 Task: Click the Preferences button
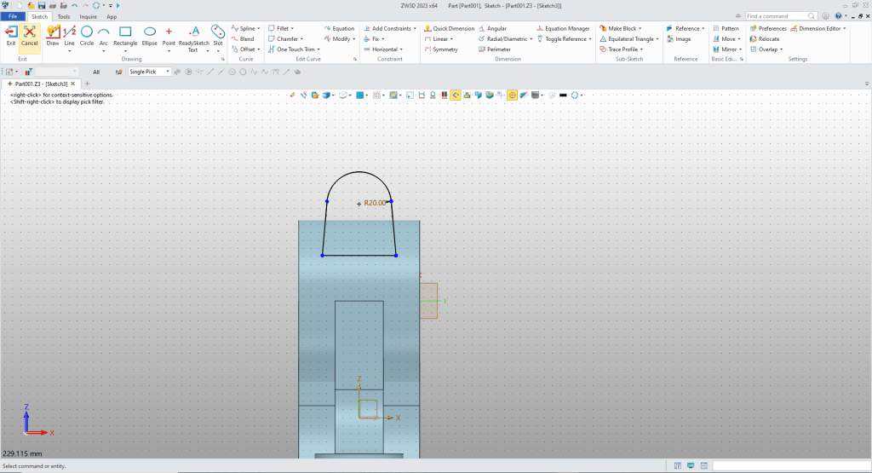[768, 28]
